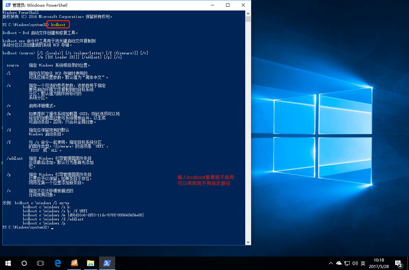Image resolution: width=409 pixels, height=270 pixels.
Task: Click the line 'Bcdboot - Bcd 启动文件创建和修复工具。'
Action: click(40, 33)
